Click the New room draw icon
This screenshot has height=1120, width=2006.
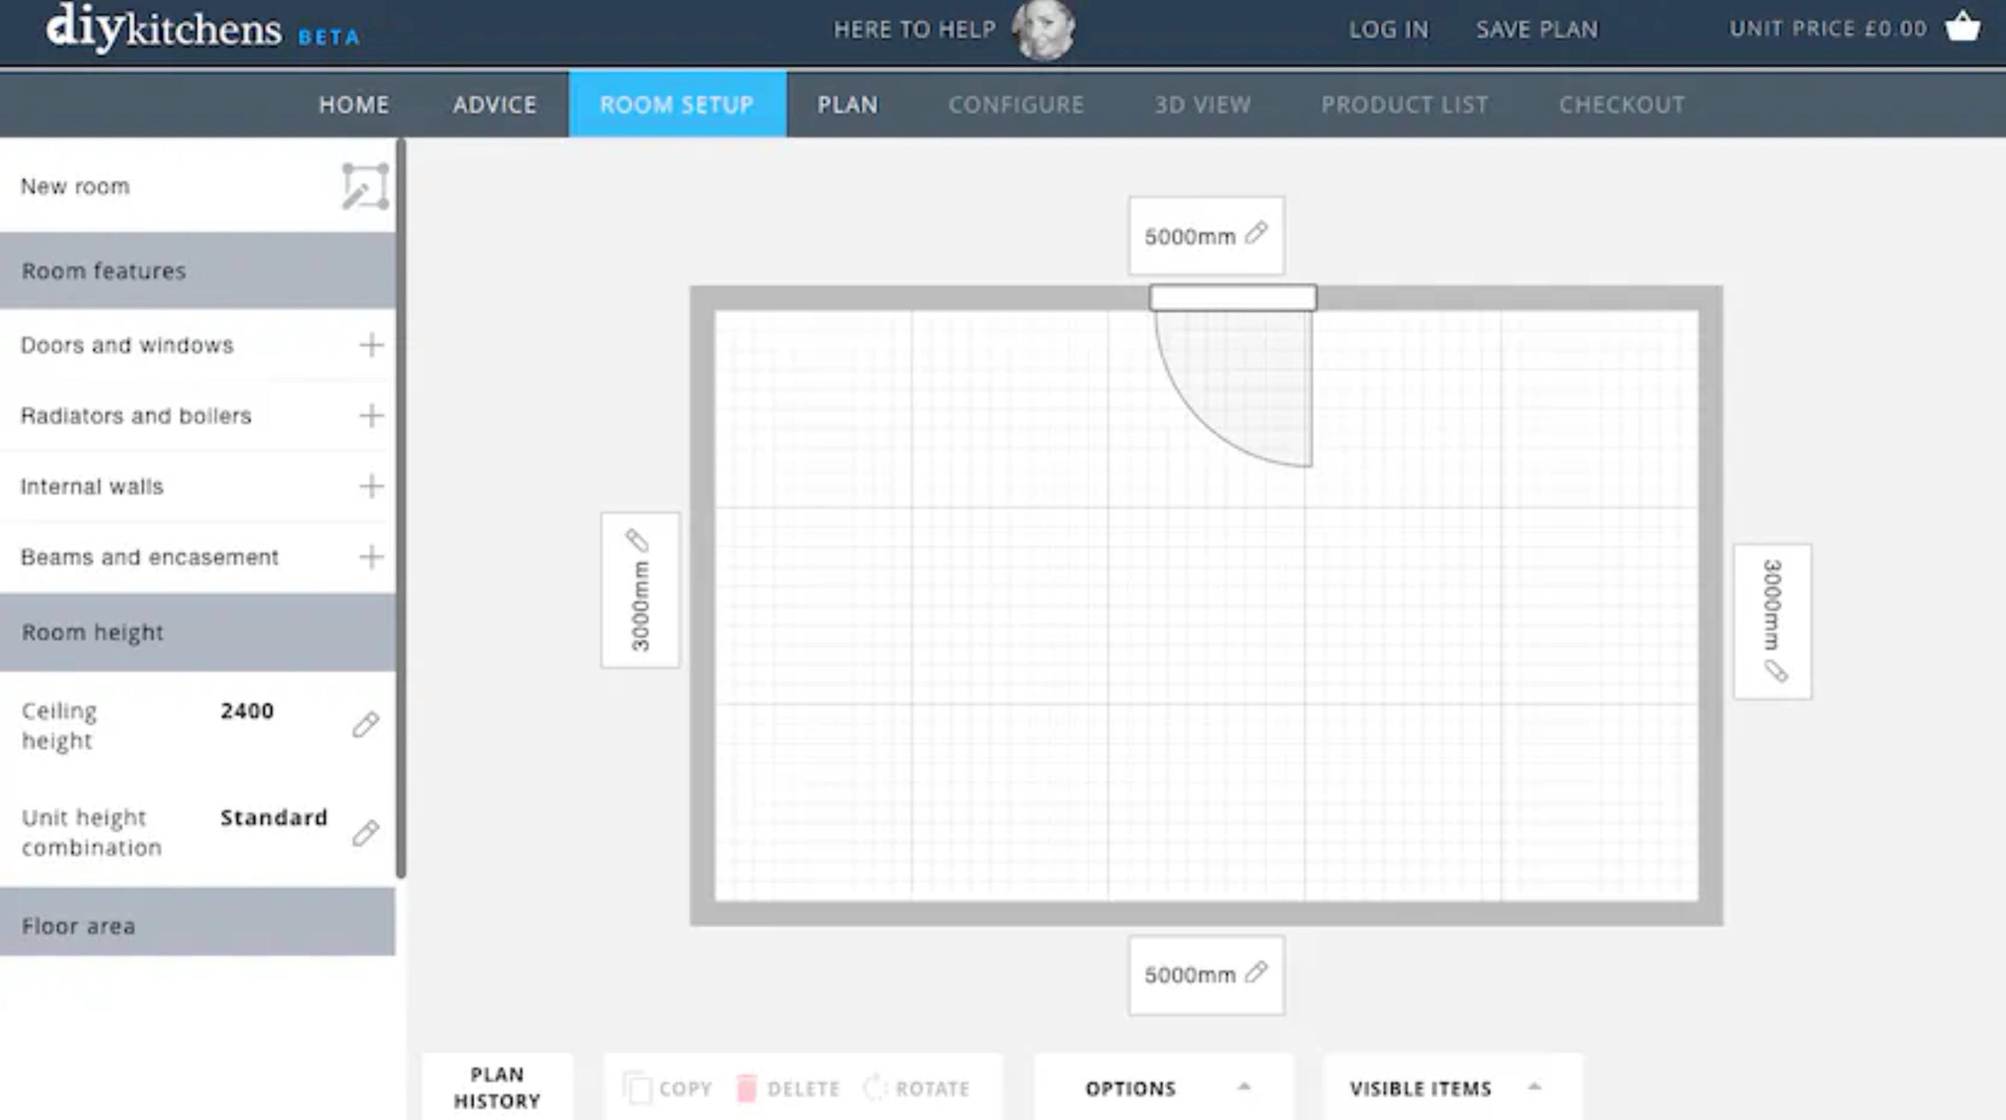365,187
